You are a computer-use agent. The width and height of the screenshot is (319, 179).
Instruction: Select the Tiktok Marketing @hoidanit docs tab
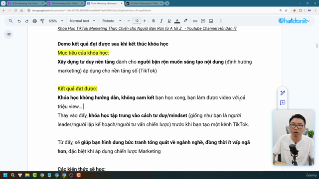tap(105, 3)
